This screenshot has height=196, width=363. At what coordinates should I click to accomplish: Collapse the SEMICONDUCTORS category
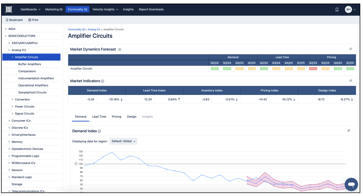6,36
